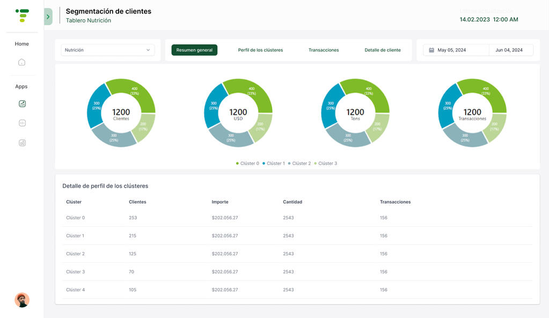549x318 pixels.
Task: Open the bar chart app icon
Action: (x=22, y=143)
